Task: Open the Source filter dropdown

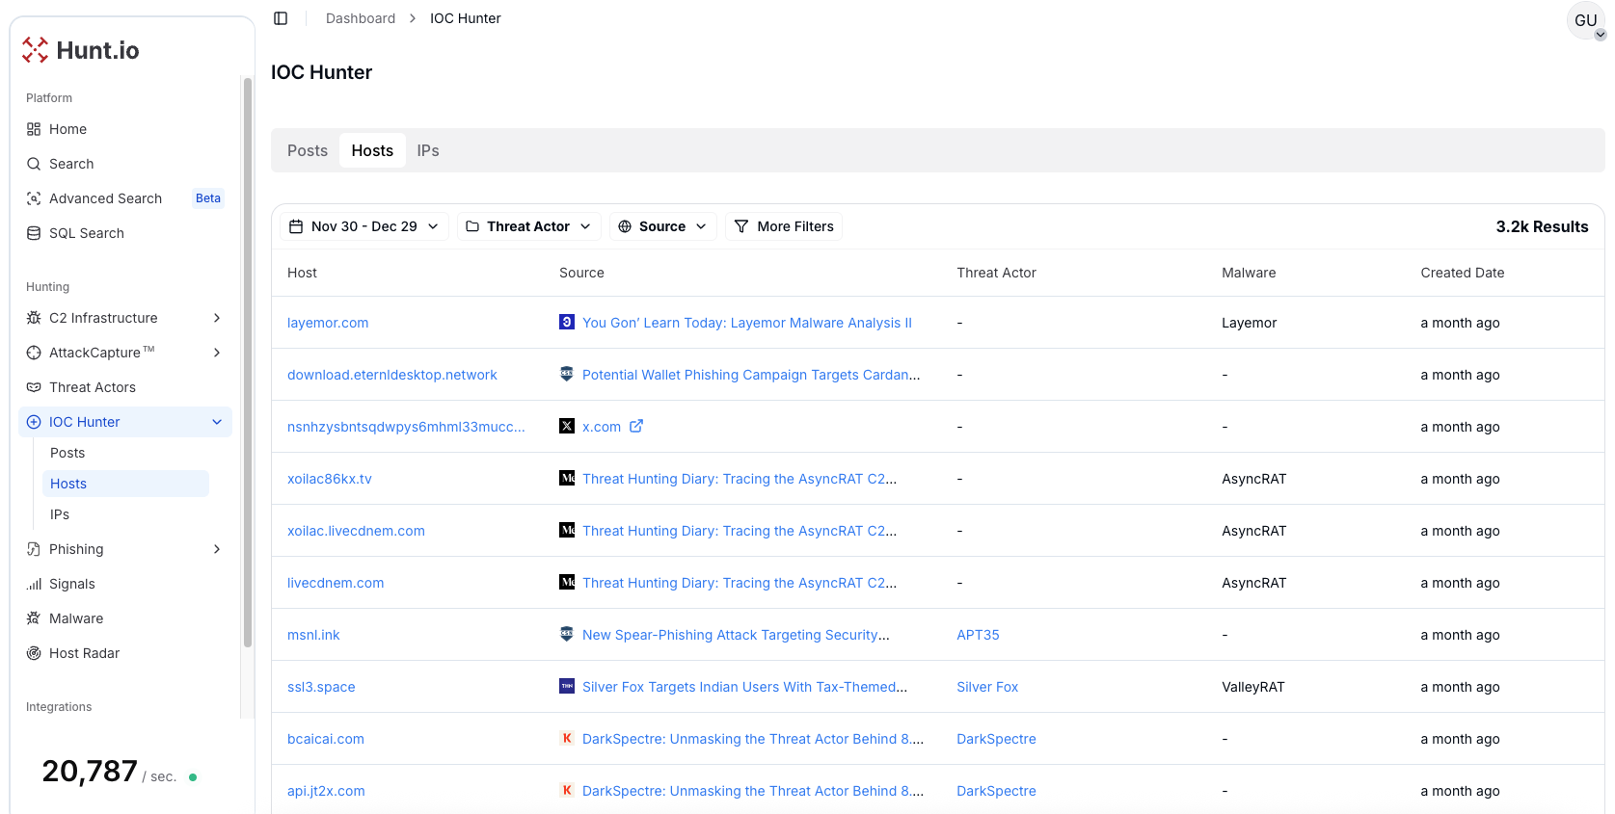Action: click(662, 226)
